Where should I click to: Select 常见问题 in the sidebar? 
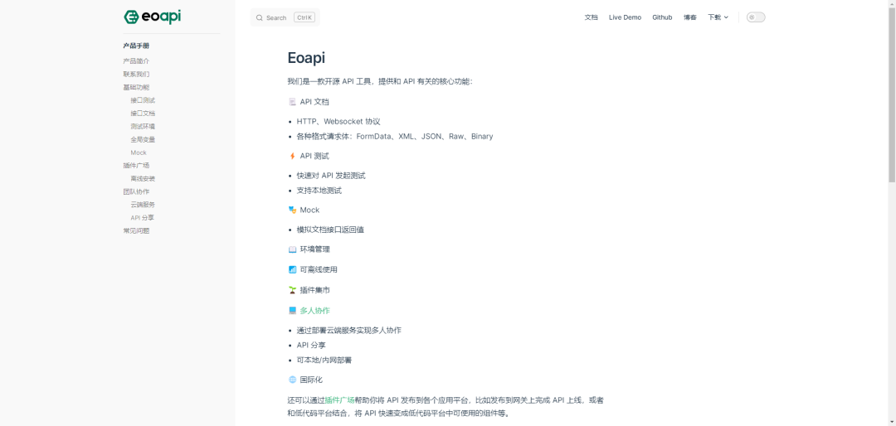click(x=137, y=230)
